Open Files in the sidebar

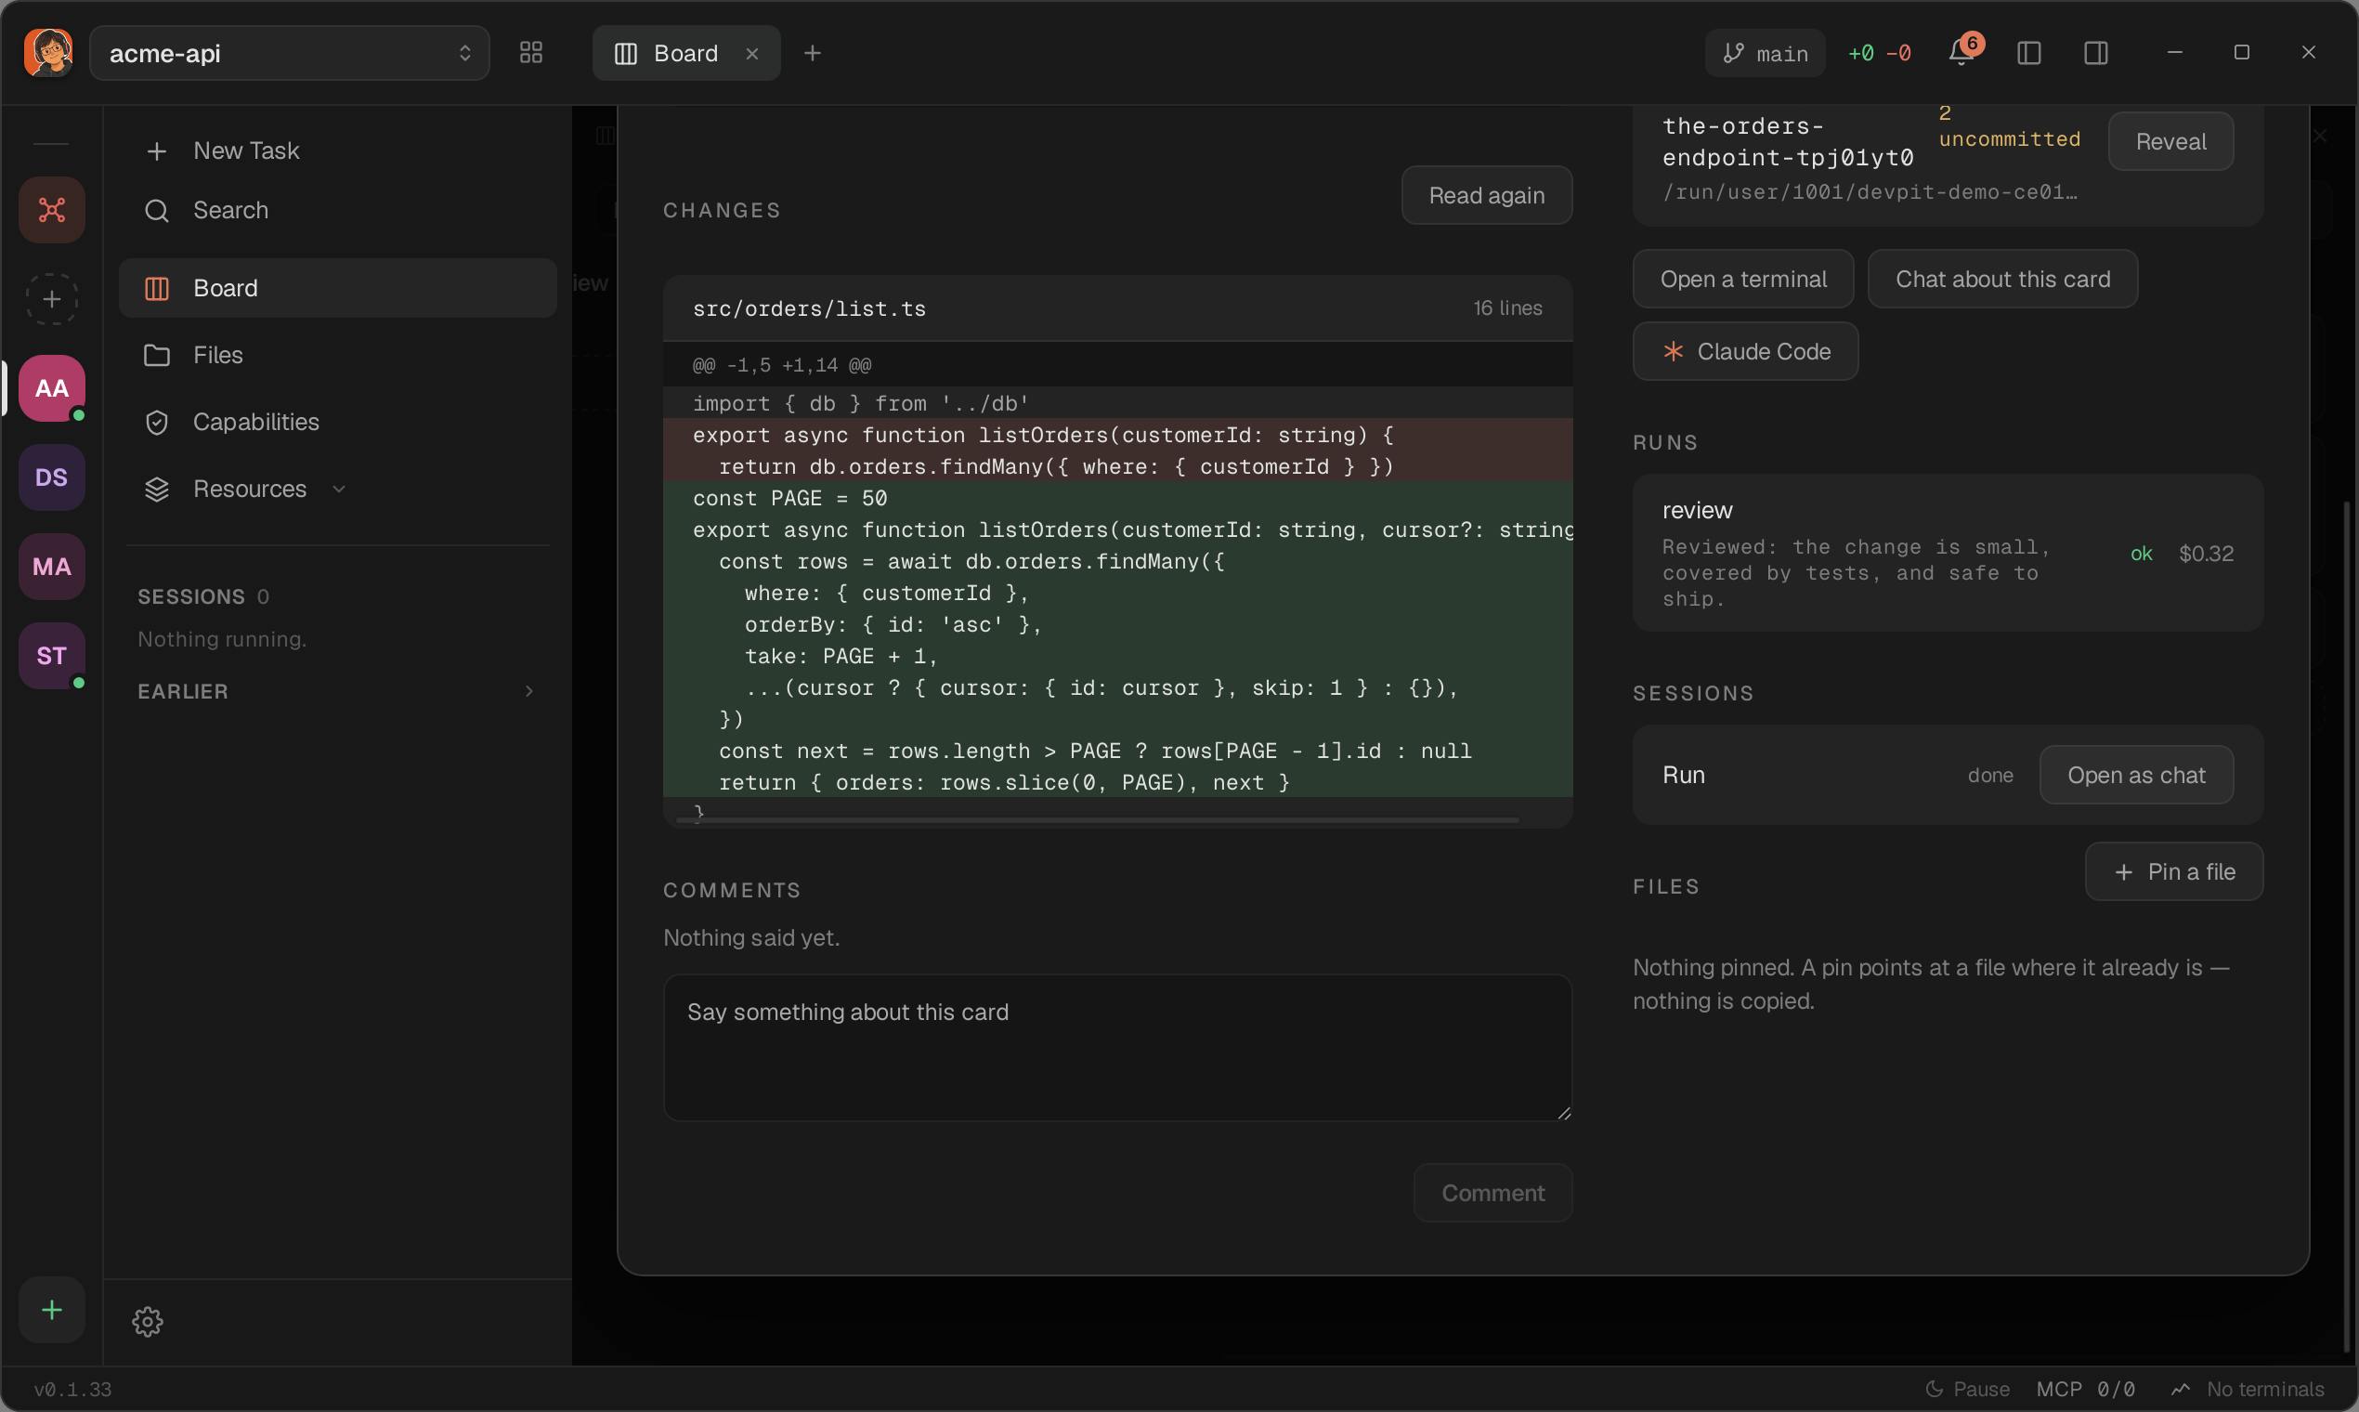point(338,355)
